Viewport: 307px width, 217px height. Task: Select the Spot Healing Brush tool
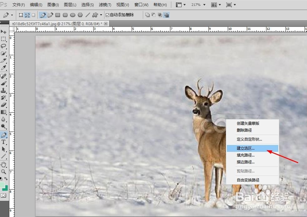pos(3,76)
